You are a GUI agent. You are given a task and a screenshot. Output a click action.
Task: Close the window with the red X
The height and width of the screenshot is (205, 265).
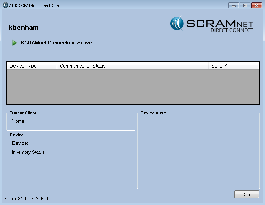pyautogui.click(x=256, y=6)
